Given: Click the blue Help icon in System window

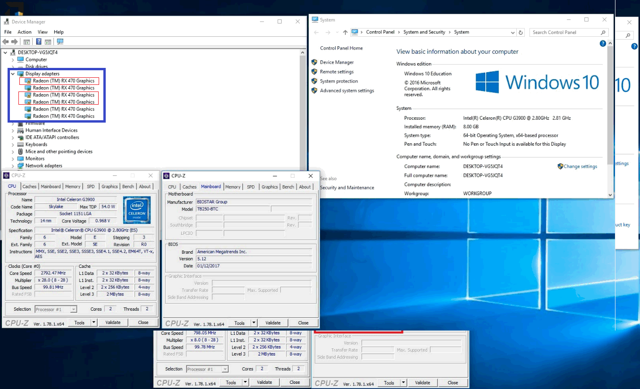Looking at the screenshot, I should [602, 43].
